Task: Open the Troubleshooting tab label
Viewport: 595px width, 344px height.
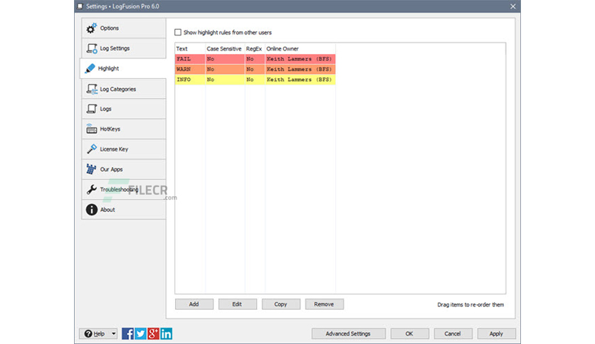Action: click(119, 190)
